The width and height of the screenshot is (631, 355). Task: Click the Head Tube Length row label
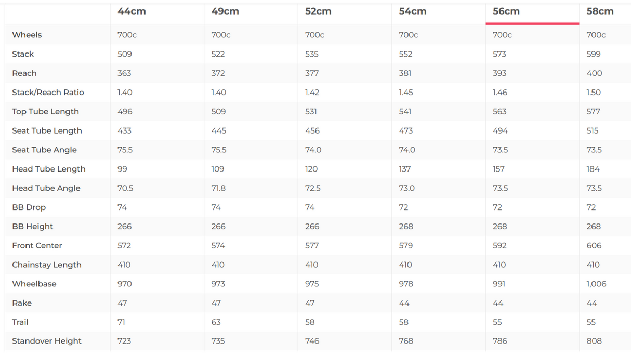(49, 169)
